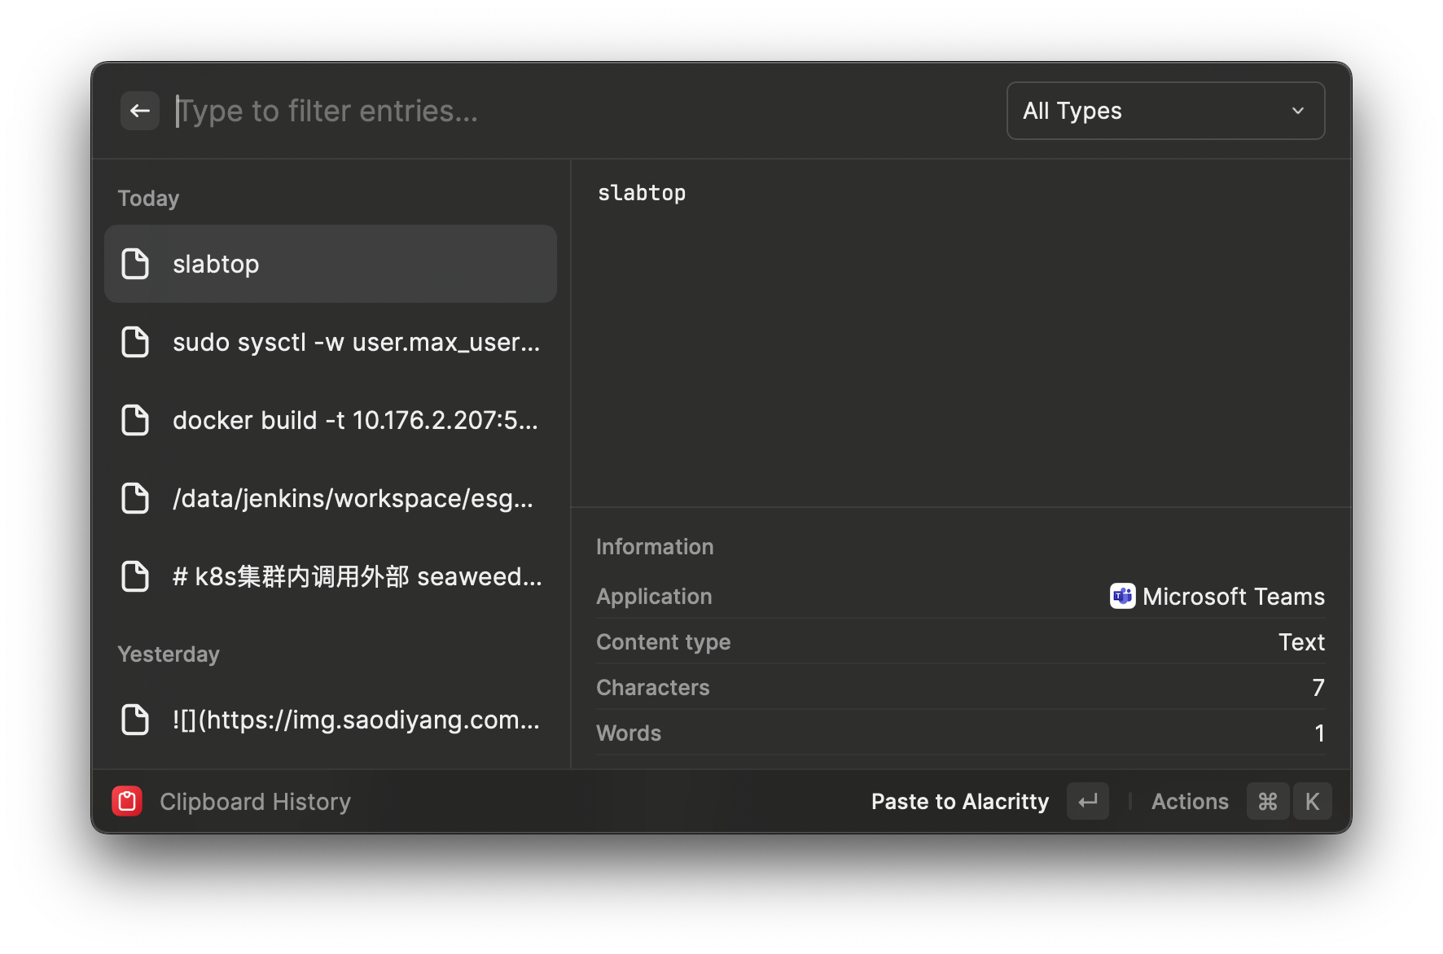Expand the type filter chevron arrow

pos(1297,111)
